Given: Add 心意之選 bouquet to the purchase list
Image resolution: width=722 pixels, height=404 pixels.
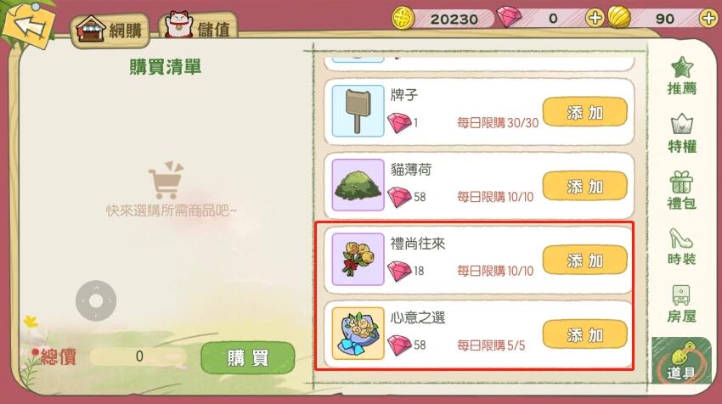Looking at the screenshot, I should (x=584, y=334).
